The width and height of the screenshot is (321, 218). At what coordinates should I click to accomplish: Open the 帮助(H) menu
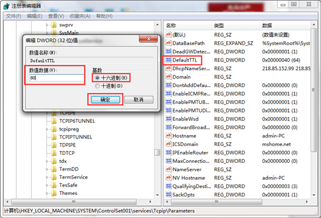pyautogui.click(x=104, y=16)
